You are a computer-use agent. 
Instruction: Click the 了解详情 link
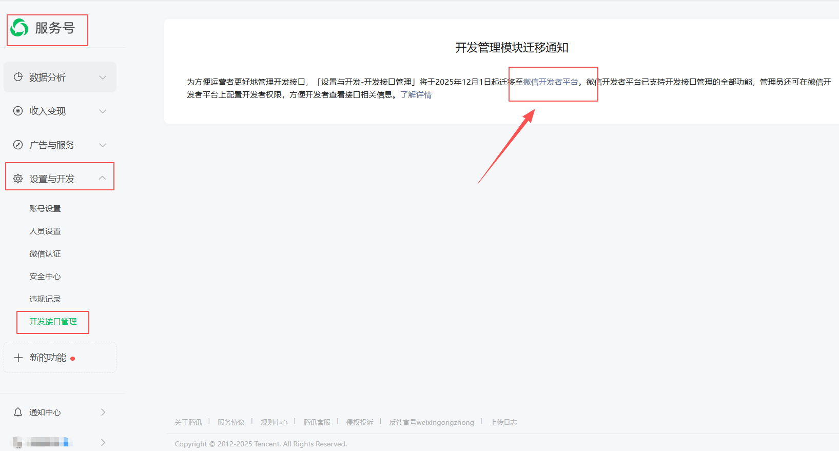click(416, 95)
